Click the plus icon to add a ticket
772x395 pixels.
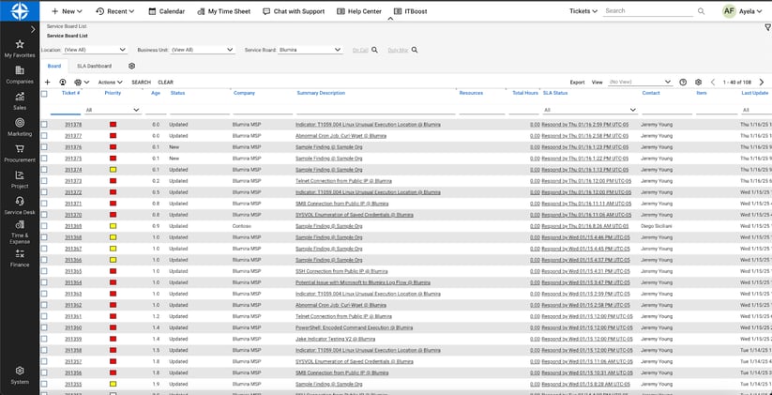(x=48, y=82)
